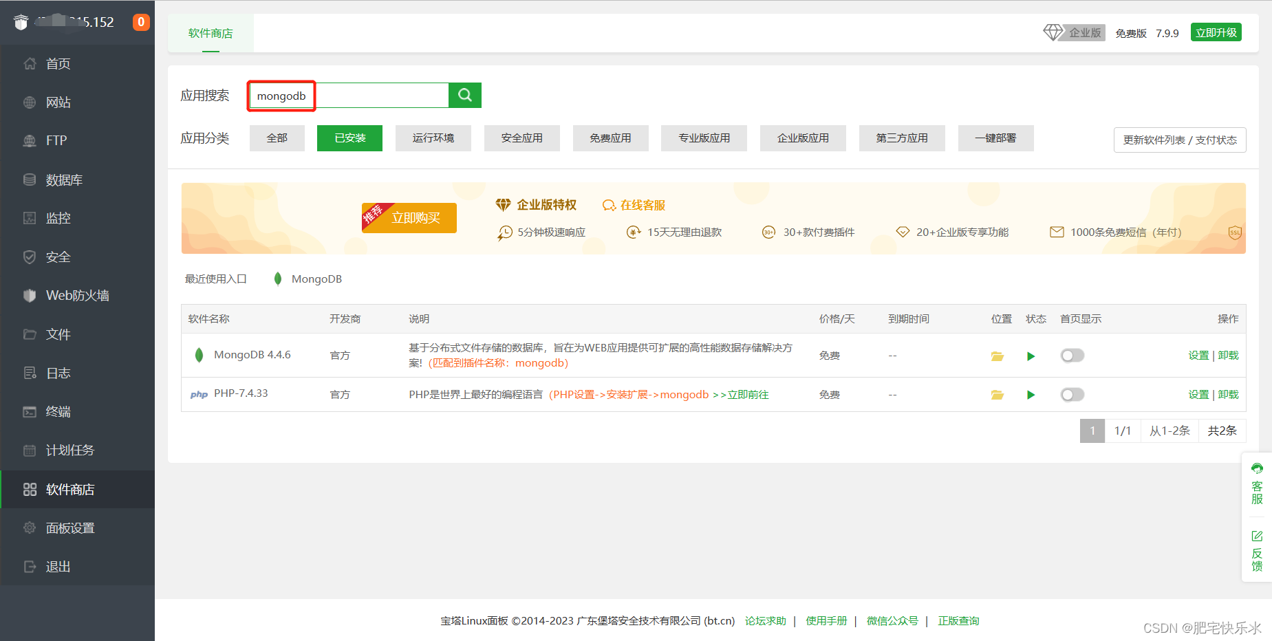Open 设置 for PHP-7.4.33
1272x641 pixels.
1198,395
